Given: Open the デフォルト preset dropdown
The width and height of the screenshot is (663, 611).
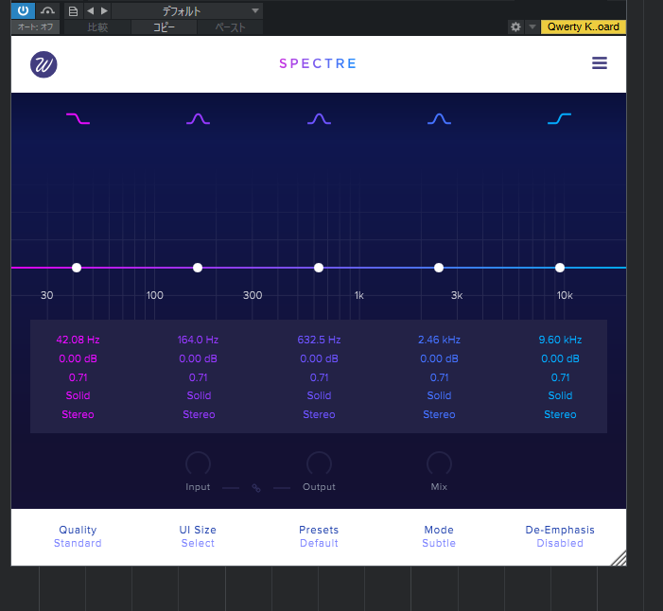Looking at the screenshot, I should click(x=187, y=11).
